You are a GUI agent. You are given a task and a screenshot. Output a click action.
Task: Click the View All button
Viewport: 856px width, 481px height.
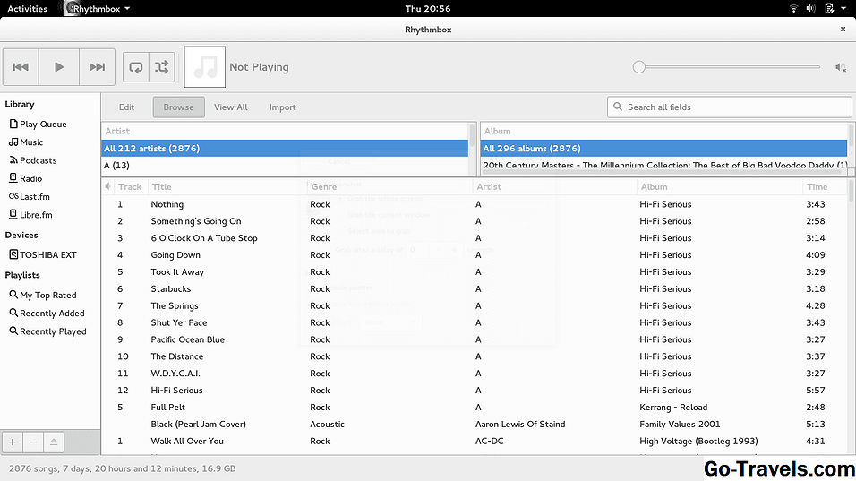pos(230,107)
